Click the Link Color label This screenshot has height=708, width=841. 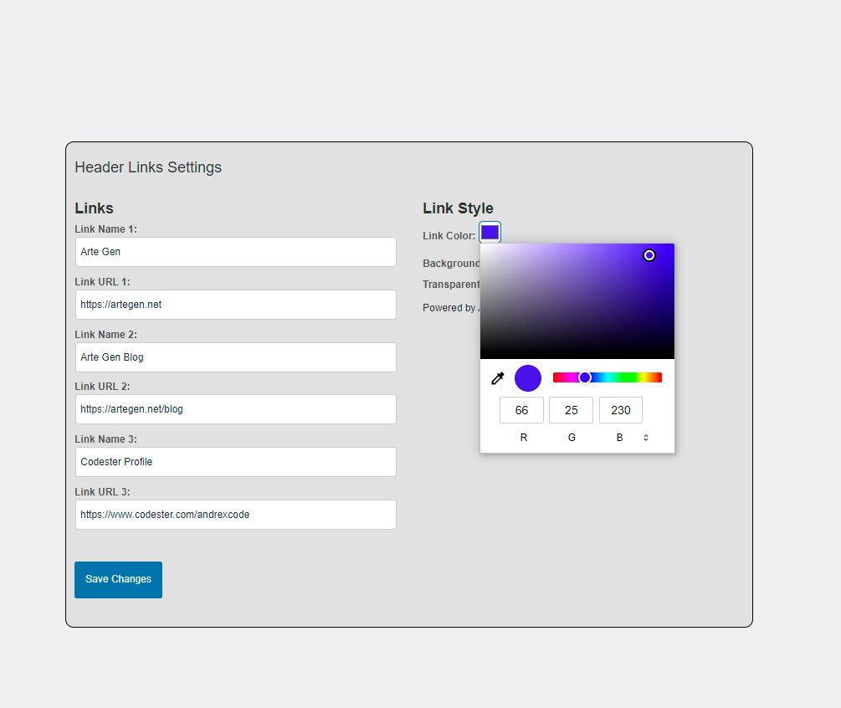(449, 235)
